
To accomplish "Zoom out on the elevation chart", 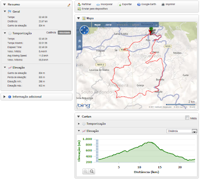I will click(x=91, y=171).
